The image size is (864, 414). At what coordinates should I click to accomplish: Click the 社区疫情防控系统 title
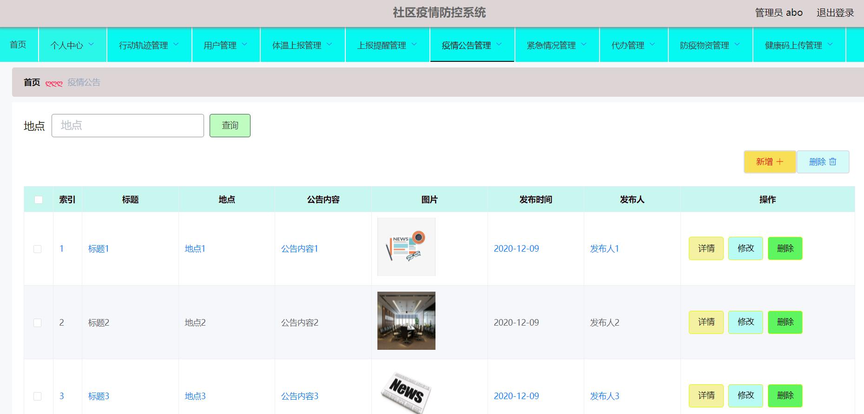439,13
